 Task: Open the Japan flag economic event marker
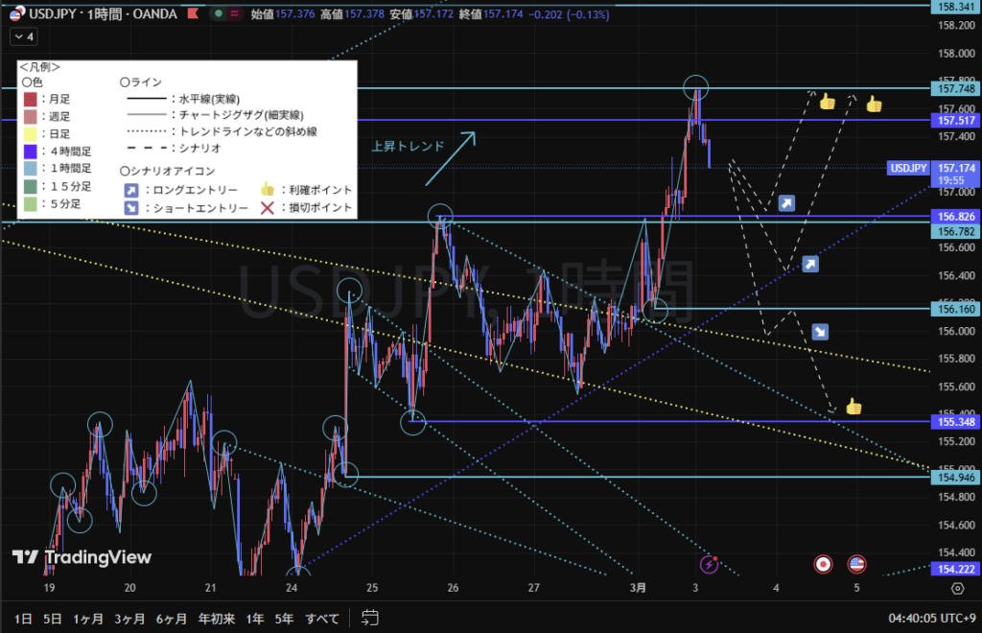coord(823,564)
